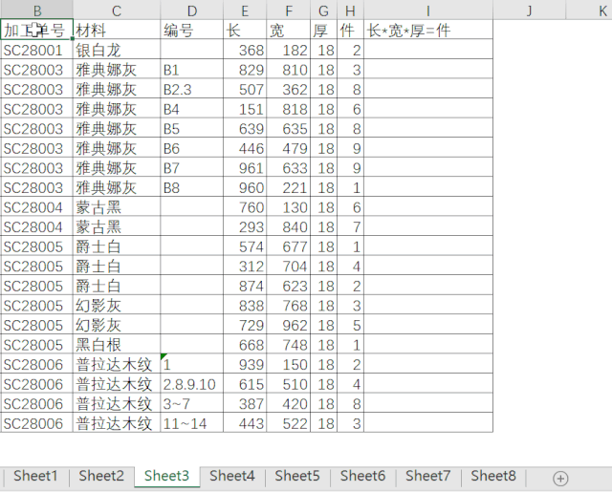The height and width of the screenshot is (492, 612).
Task: Click the 材料 header cell
Action: tap(117, 30)
